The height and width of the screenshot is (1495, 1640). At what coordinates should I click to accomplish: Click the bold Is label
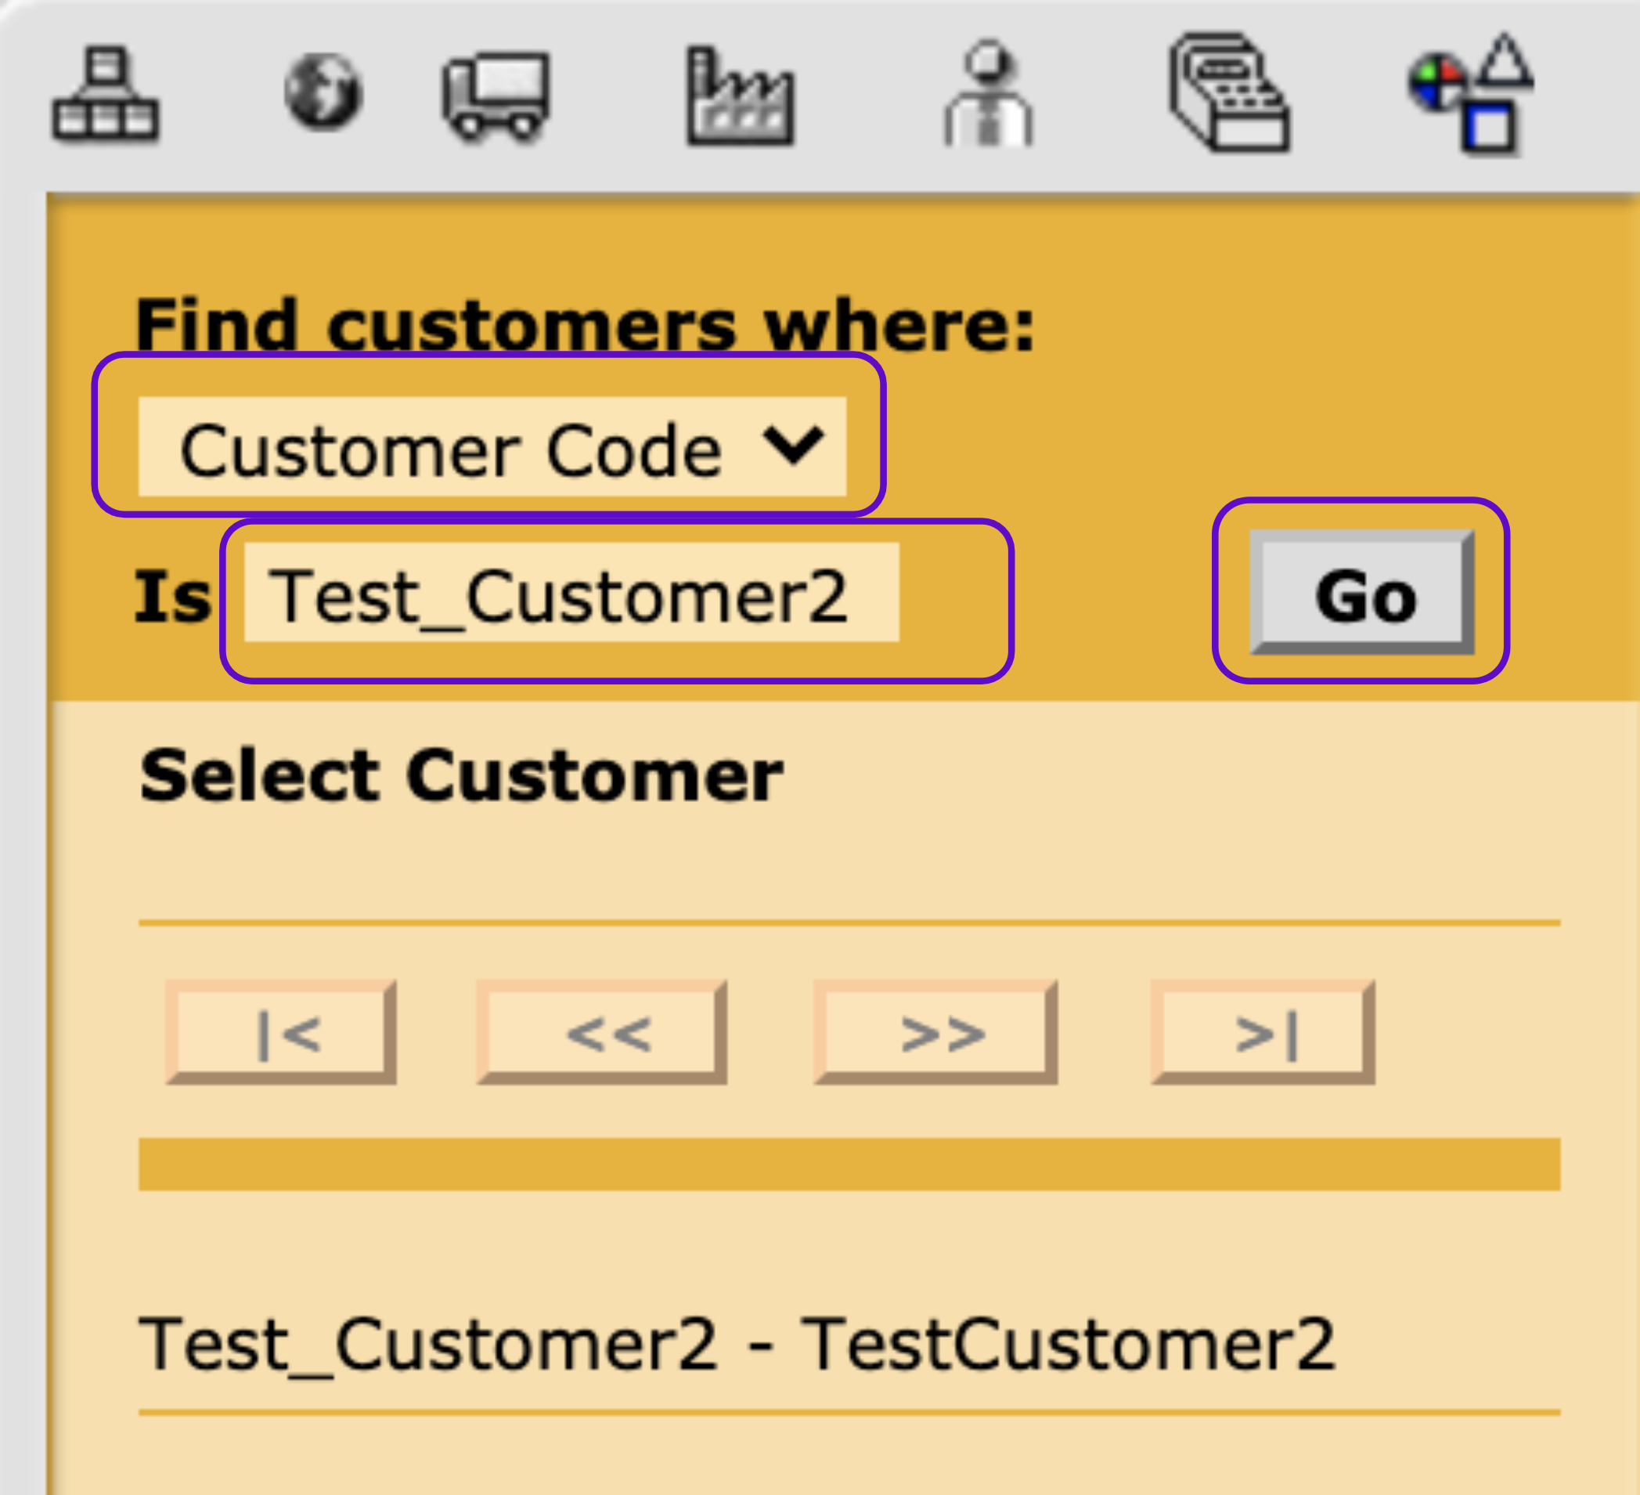point(172,597)
